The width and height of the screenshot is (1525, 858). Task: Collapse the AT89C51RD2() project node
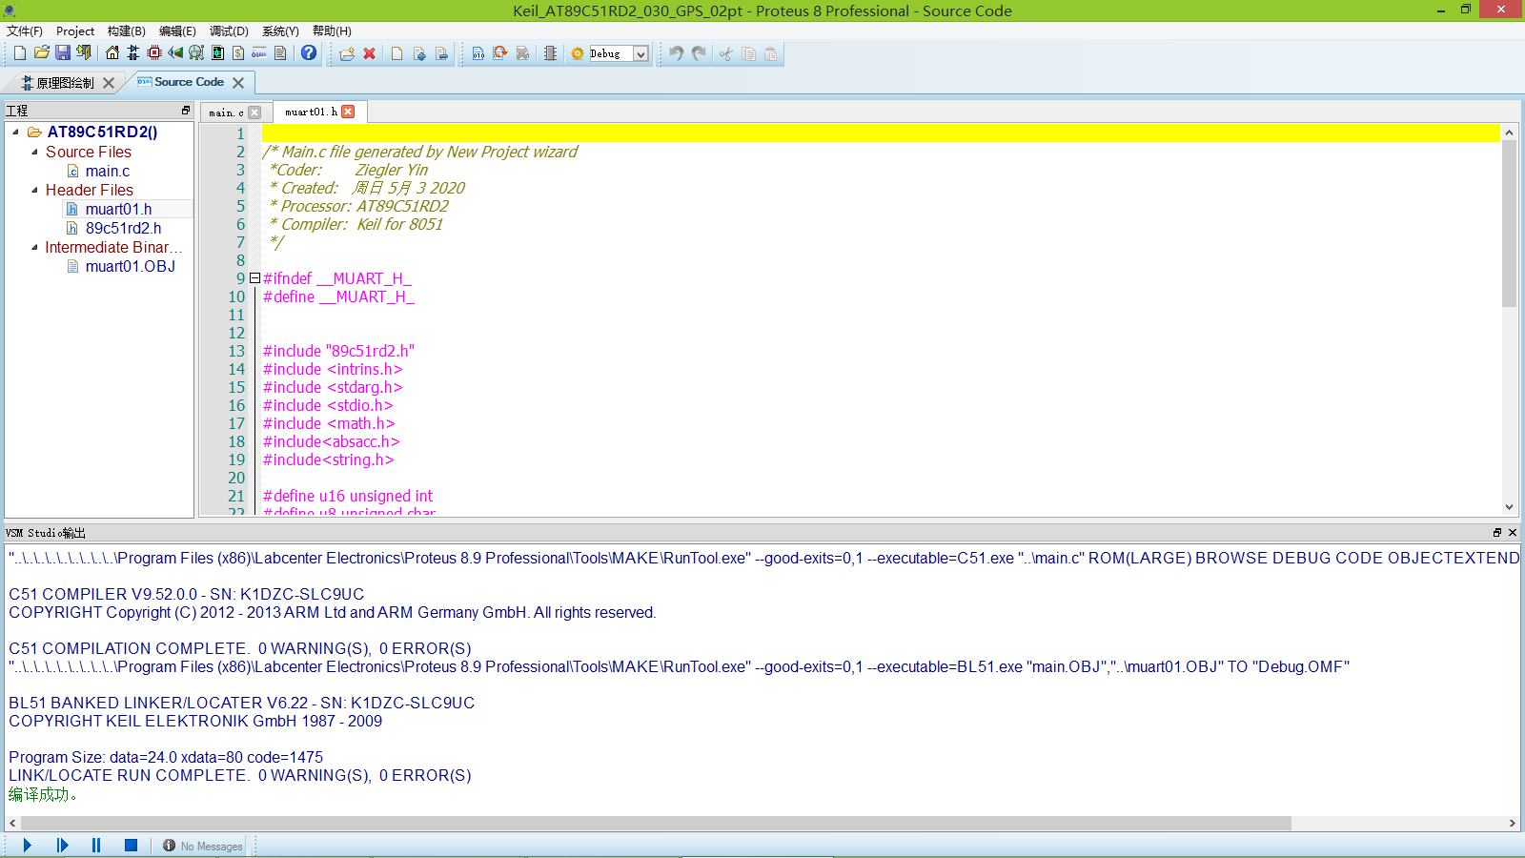tap(16, 133)
